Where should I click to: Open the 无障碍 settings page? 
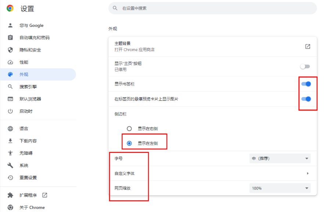[38, 153]
